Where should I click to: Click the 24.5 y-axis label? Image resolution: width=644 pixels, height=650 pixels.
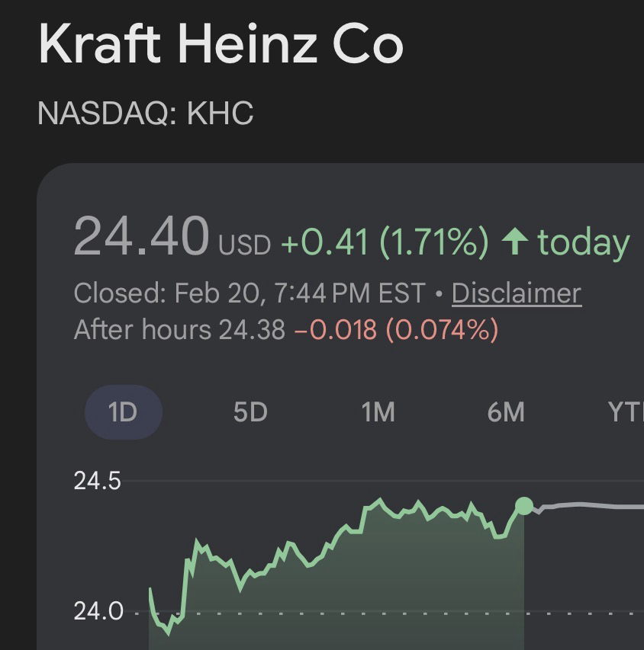coord(98,481)
